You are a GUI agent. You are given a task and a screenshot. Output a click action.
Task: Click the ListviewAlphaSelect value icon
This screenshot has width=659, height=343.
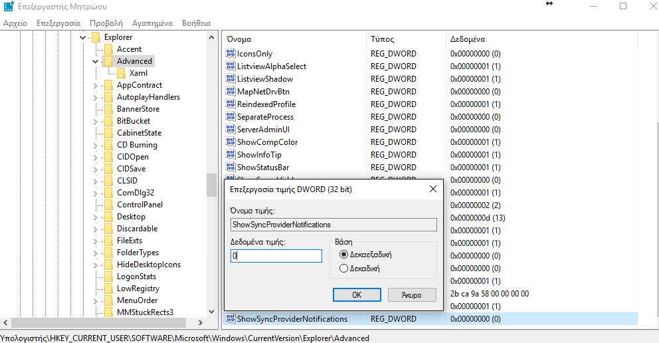[231, 66]
